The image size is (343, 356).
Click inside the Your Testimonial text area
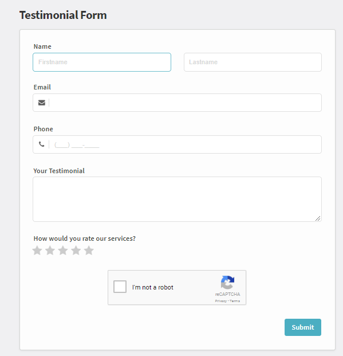[177, 199]
